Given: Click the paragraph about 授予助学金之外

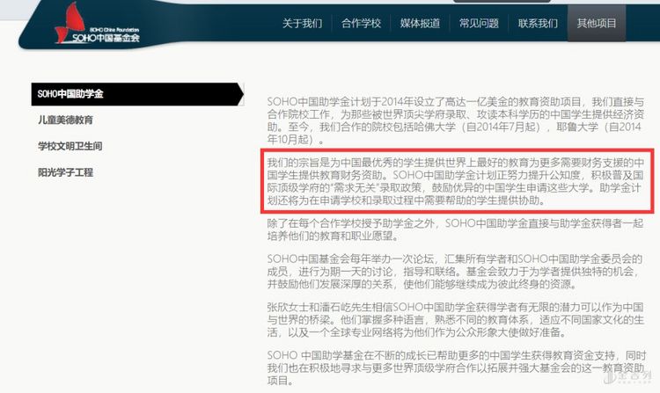Looking at the screenshot, I should (x=456, y=229).
